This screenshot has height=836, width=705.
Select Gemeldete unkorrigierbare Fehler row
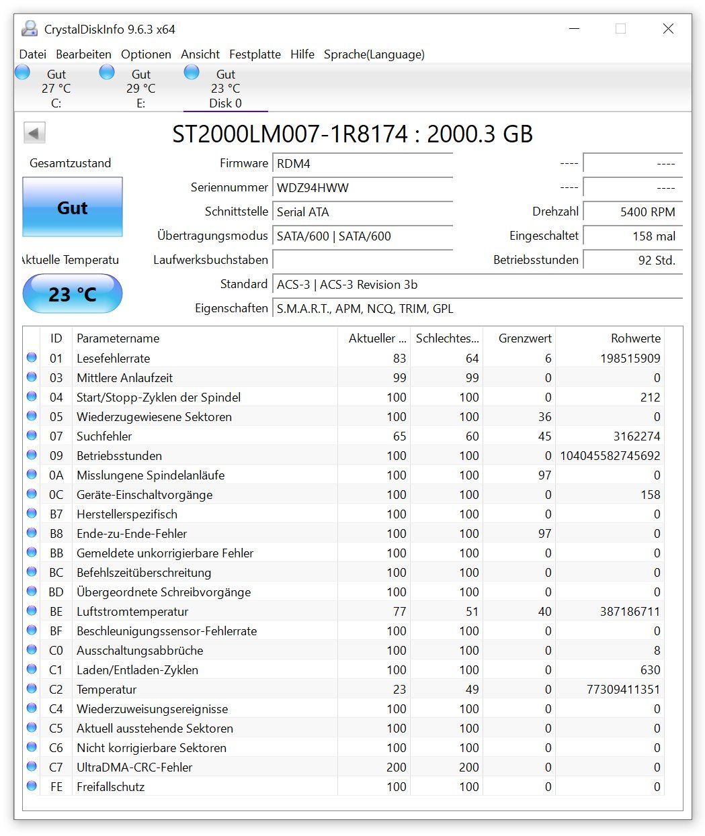click(343, 553)
